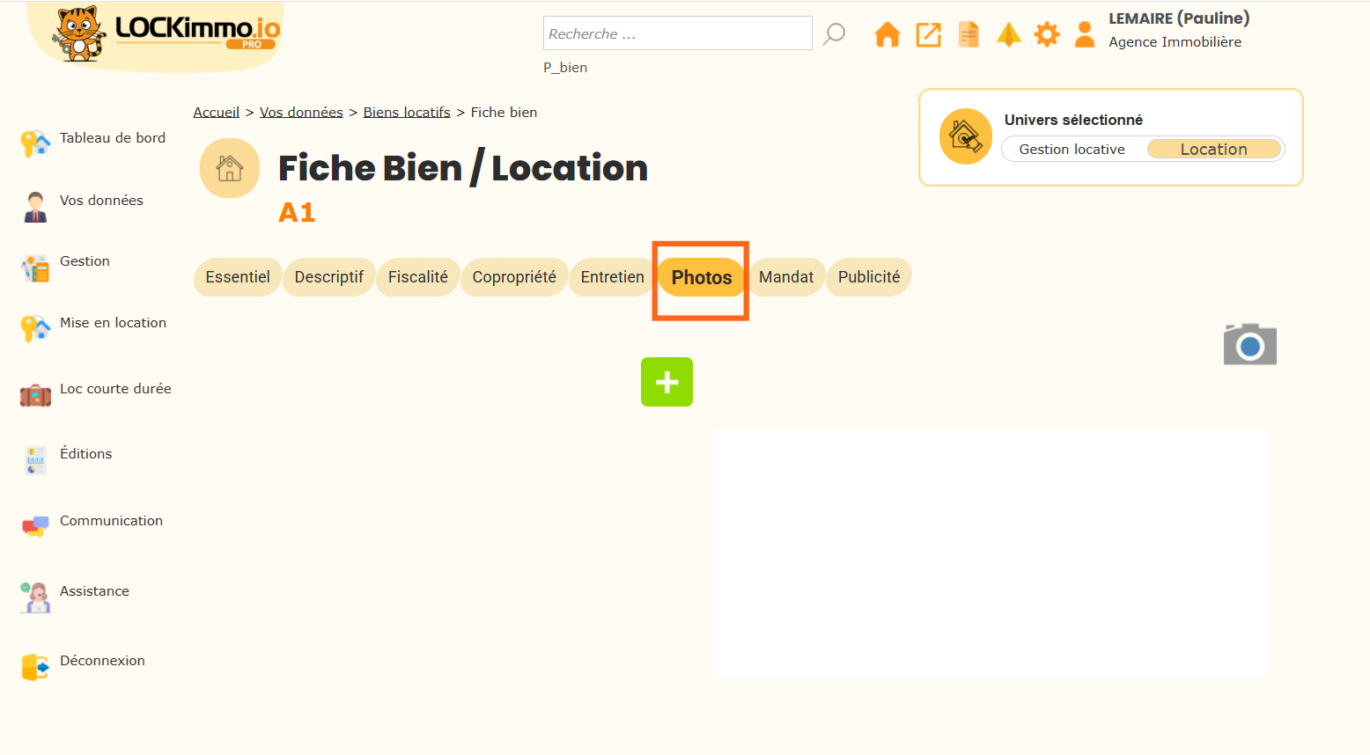Click the user profile icon
This screenshot has width=1370, height=755.
1085,35
